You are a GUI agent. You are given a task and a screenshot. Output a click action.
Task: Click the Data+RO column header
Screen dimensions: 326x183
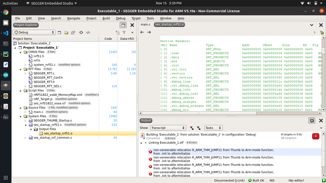coord(127,39)
